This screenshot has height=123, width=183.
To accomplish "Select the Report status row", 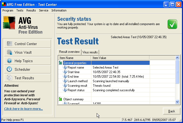I will [x=104, y=90].
